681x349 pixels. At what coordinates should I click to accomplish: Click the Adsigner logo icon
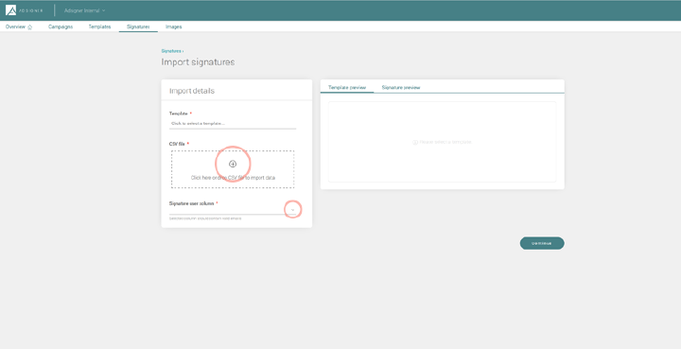tap(10, 10)
